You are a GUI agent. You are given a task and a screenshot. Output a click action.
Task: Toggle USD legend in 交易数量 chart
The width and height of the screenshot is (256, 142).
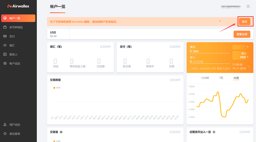[x=57, y=88]
